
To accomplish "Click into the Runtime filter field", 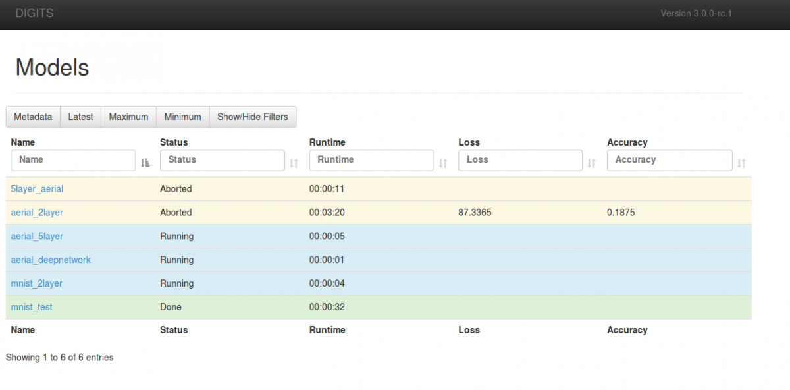I will pos(371,160).
